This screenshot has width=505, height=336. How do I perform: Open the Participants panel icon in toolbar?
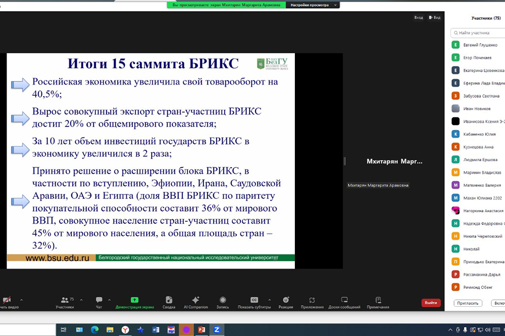click(x=65, y=300)
